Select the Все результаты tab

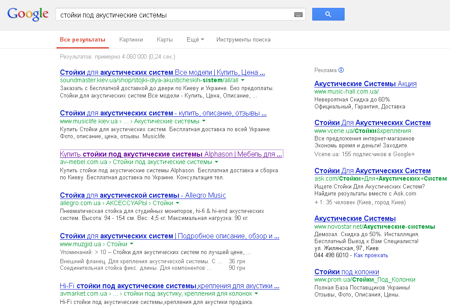pos(83,40)
